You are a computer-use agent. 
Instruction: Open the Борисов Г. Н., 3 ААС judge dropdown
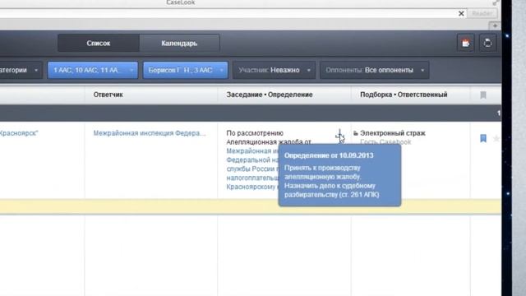185,70
